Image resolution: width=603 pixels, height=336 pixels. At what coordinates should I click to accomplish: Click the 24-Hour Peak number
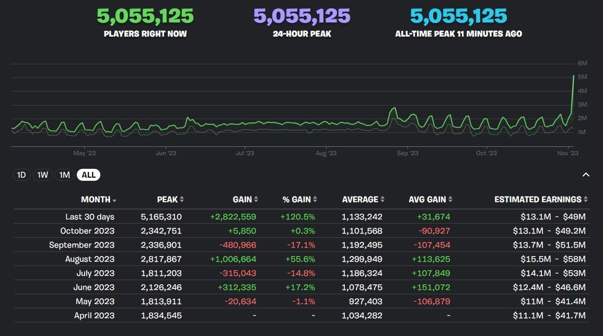pyautogui.click(x=301, y=16)
